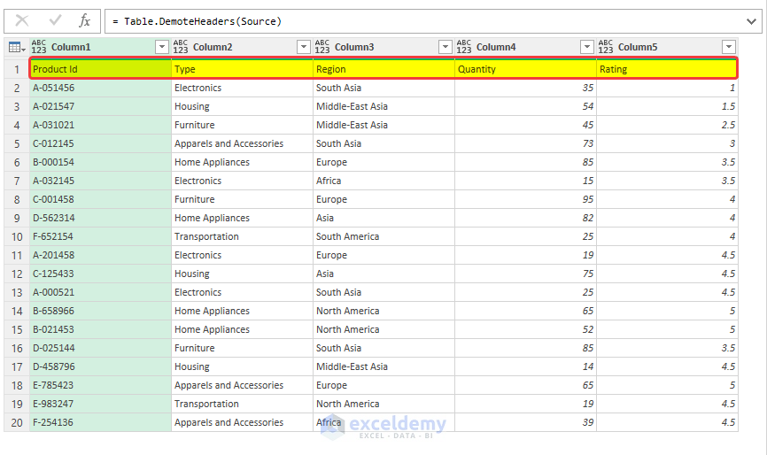Open the Column1 filter dropdown
This screenshot has width=767, height=455.
pyautogui.click(x=162, y=47)
